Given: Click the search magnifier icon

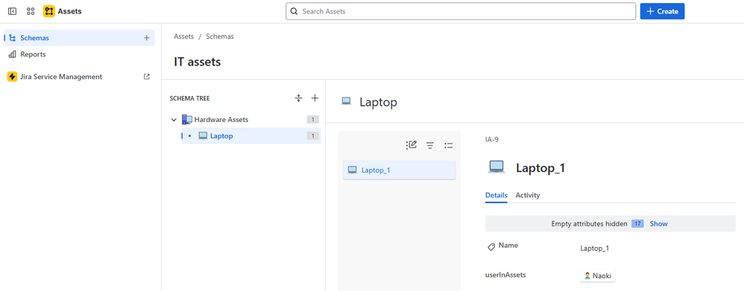Looking at the screenshot, I should click(294, 11).
